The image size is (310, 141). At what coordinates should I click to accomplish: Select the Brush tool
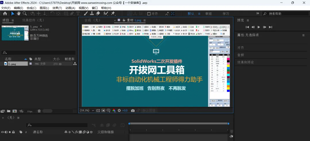coord(86,14)
